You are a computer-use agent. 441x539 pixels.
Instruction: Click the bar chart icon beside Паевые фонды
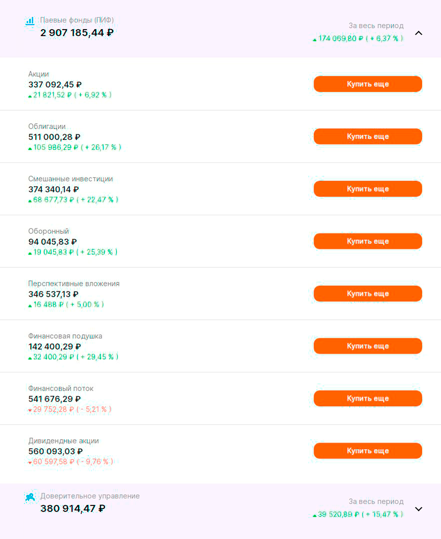pyautogui.click(x=30, y=21)
